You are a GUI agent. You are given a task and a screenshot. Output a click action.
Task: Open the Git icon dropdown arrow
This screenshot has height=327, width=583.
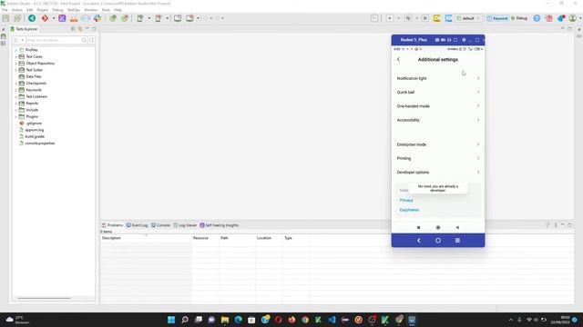(54, 18)
